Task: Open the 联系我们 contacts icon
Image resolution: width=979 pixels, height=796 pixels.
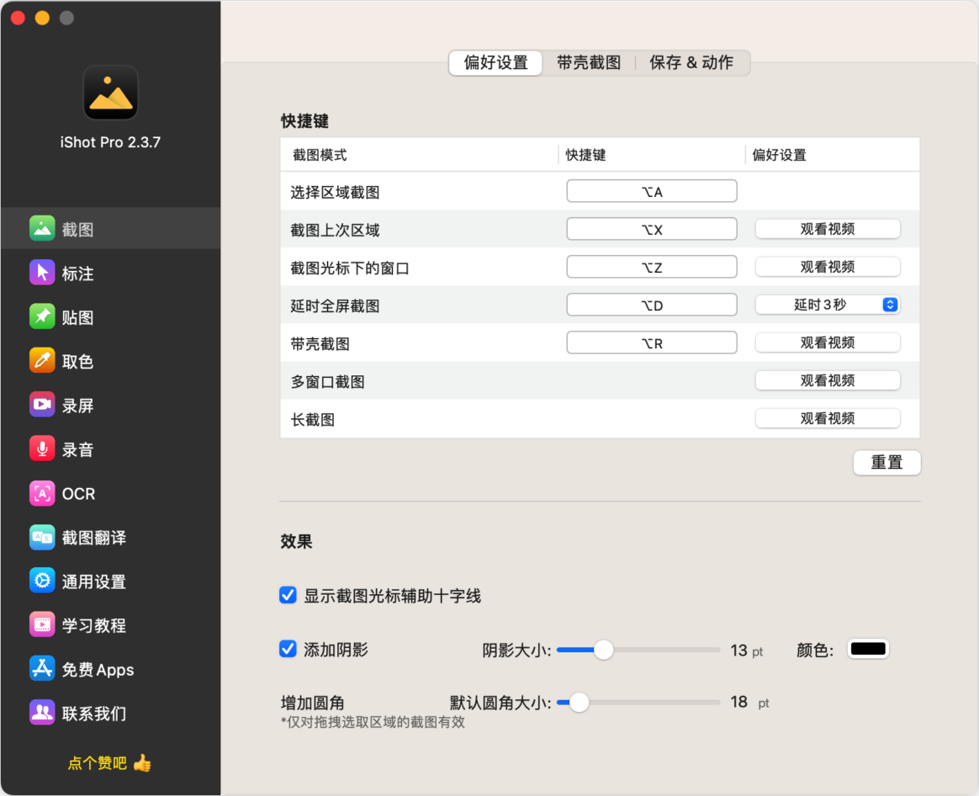Action: tap(42, 712)
